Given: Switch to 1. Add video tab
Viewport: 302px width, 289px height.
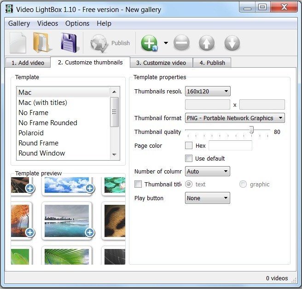Looking at the screenshot, I should pos(28,63).
